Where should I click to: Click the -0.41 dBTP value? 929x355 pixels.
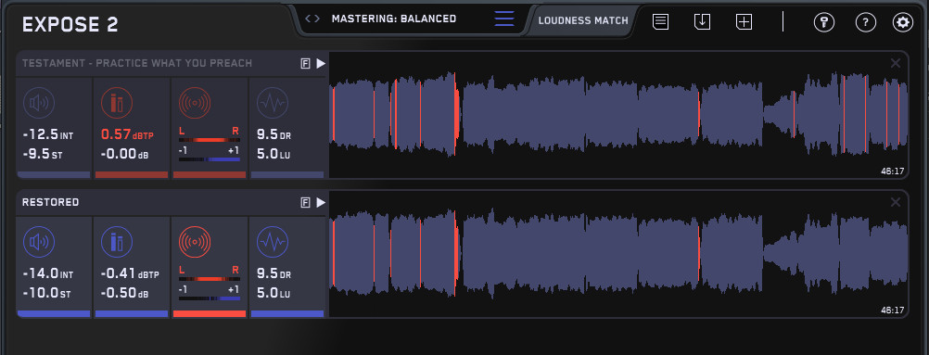pos(130,273)
